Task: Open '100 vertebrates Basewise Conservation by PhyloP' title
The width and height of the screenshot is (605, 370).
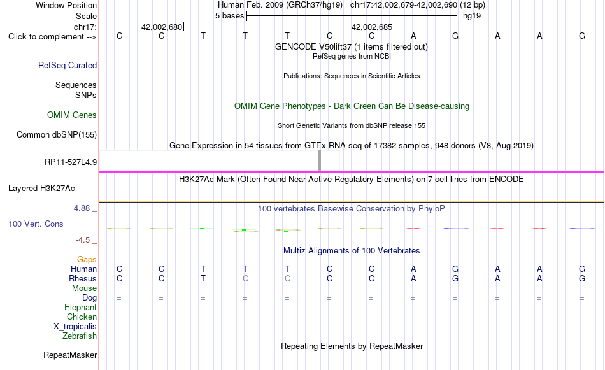Action: pyautogui.click(x=352, y=209)
